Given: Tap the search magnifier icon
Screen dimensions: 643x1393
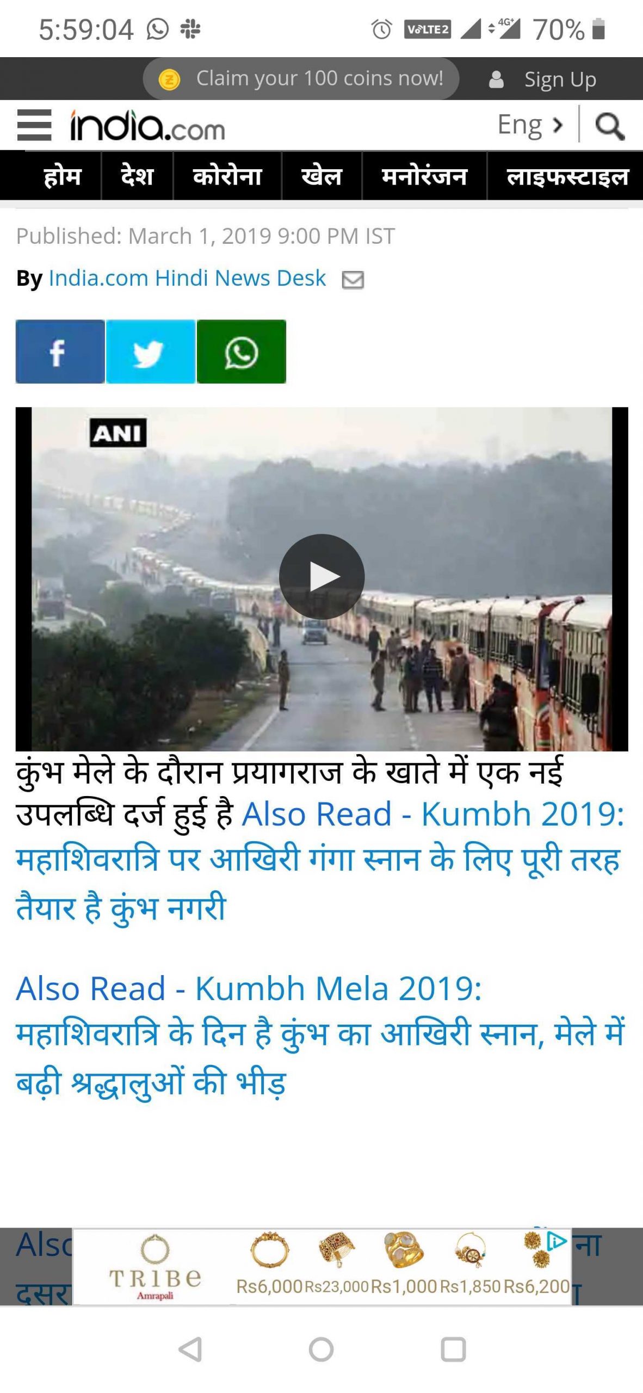Looking at the screenshot, I should tap(610, 126).
